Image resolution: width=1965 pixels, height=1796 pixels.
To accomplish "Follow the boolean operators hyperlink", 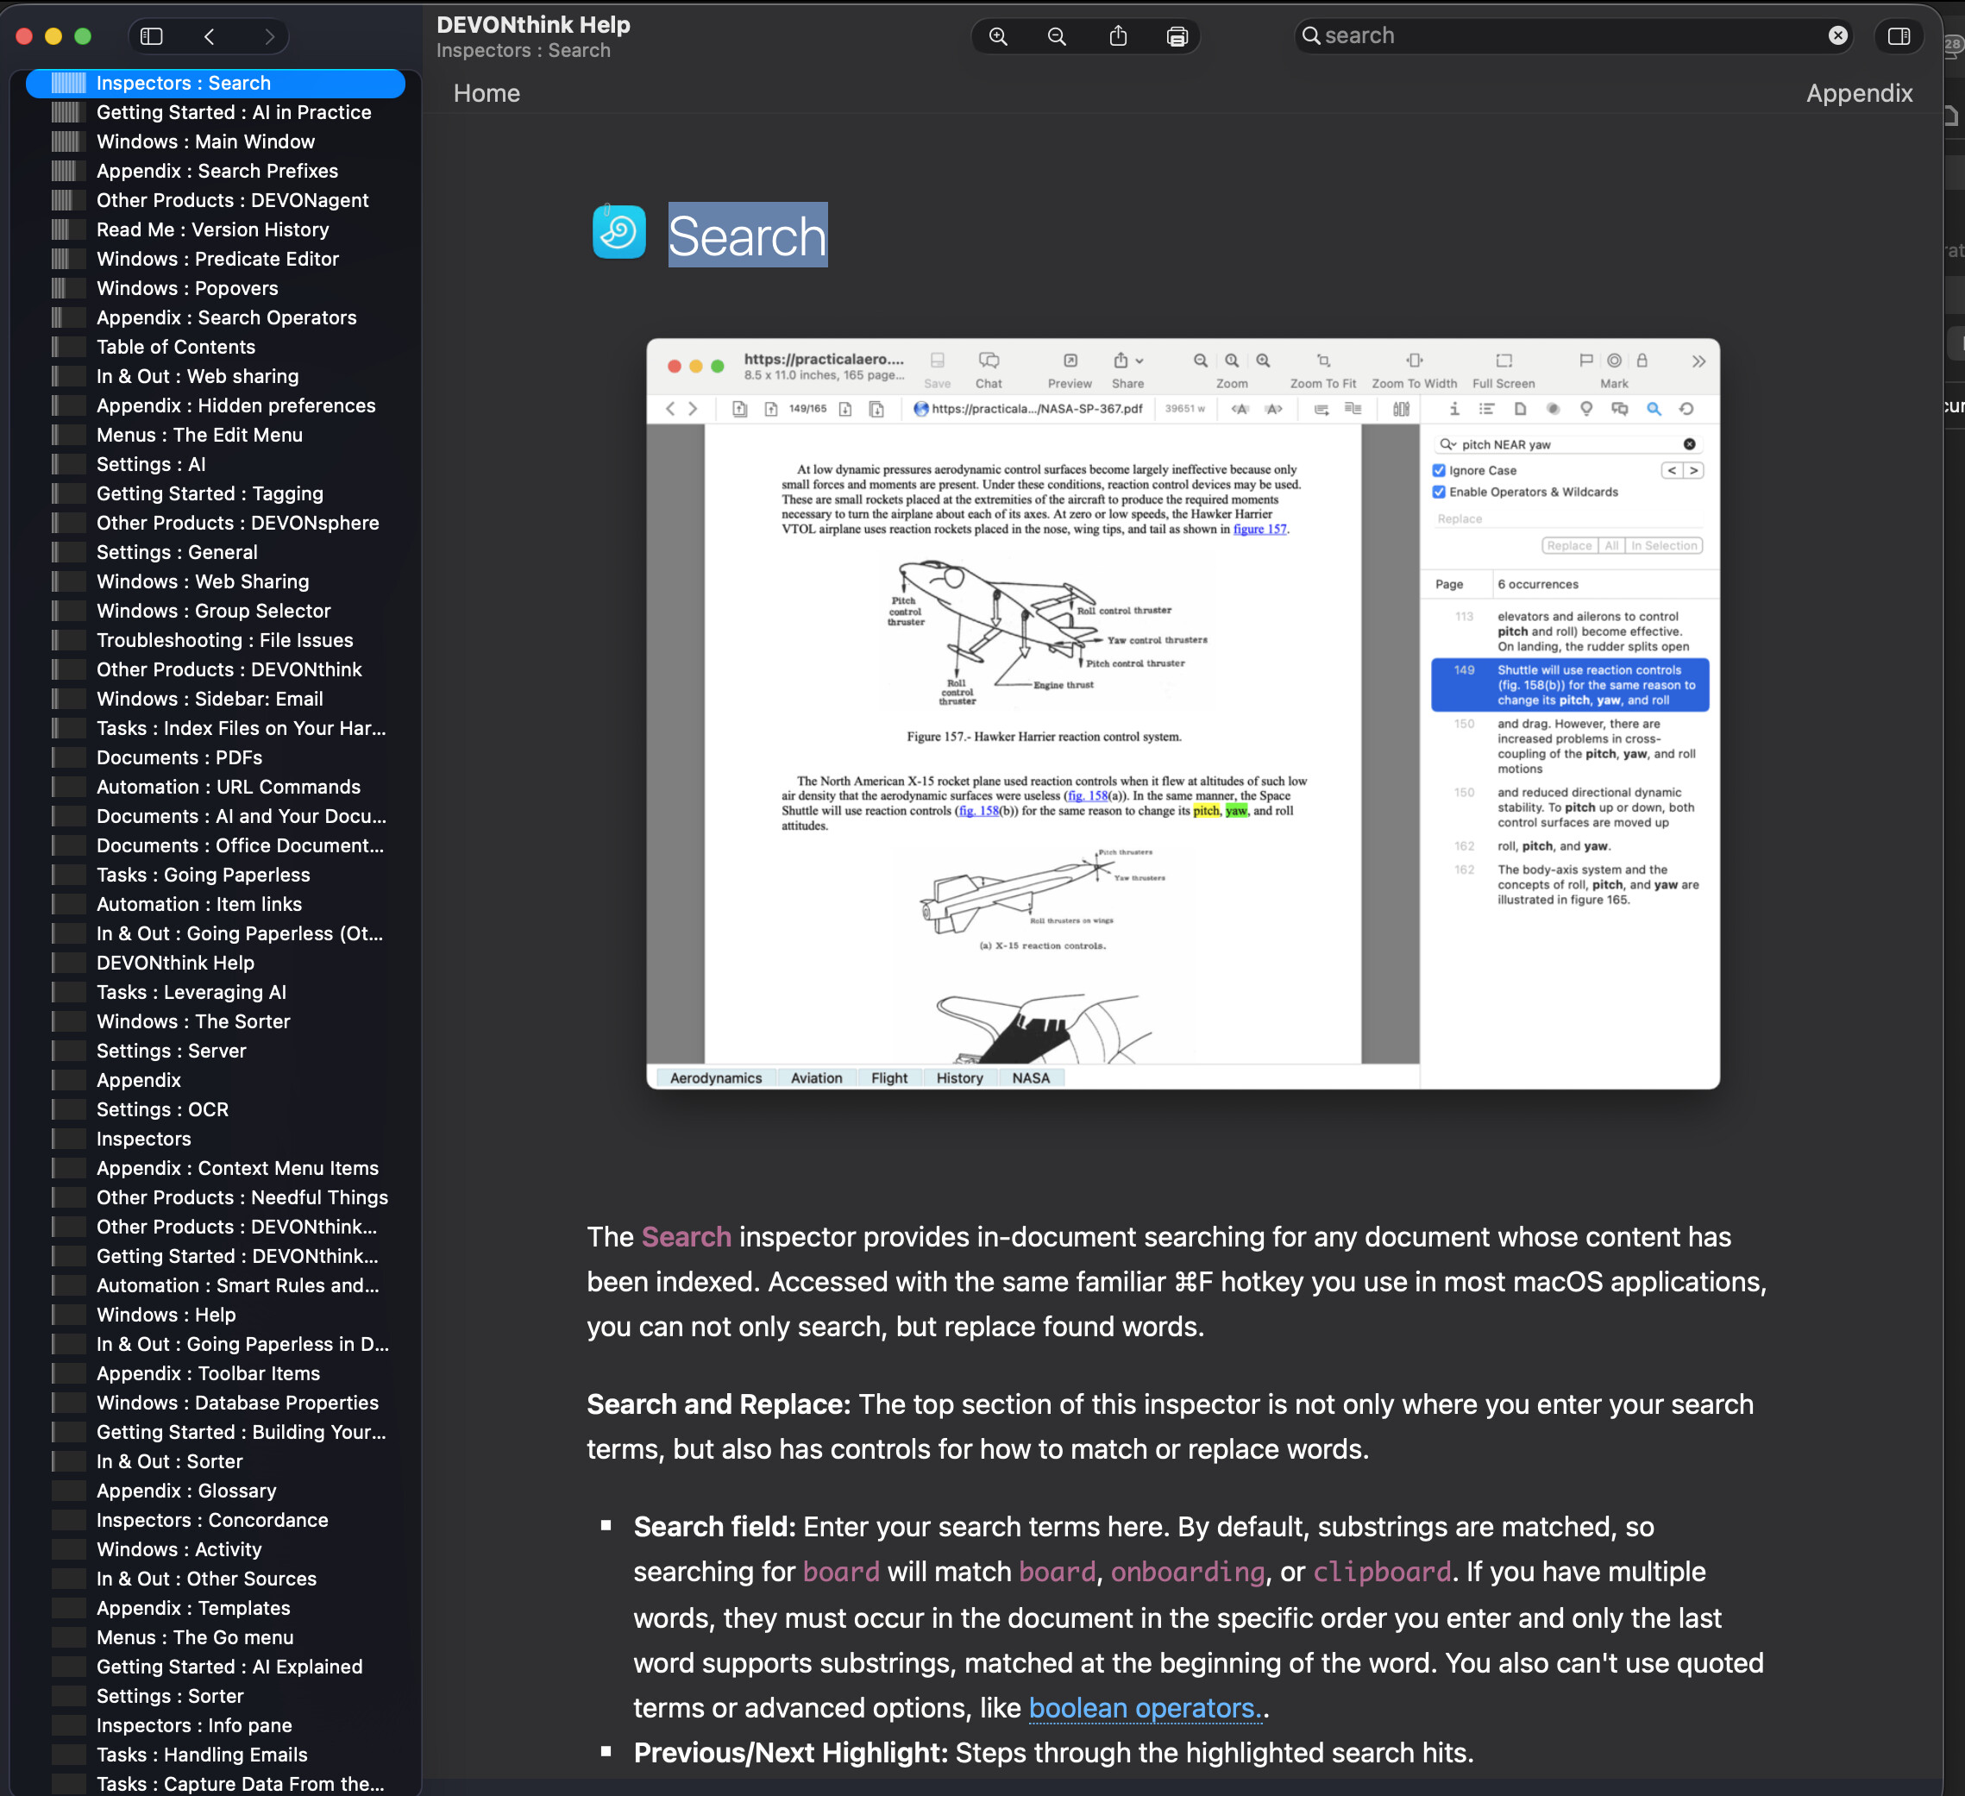I will coord(1145,1708).
